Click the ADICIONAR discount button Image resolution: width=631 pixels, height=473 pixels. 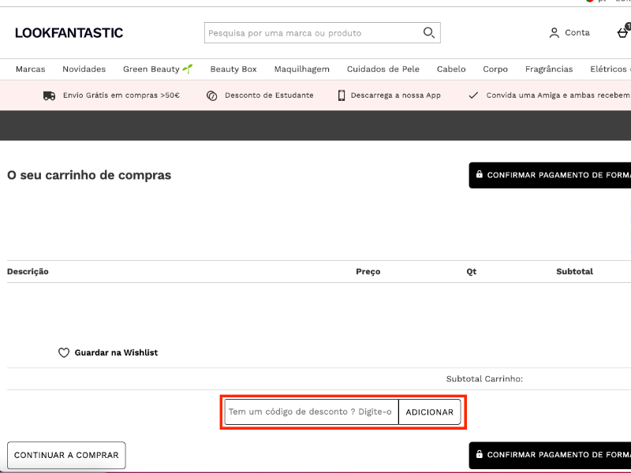(429, 412)
